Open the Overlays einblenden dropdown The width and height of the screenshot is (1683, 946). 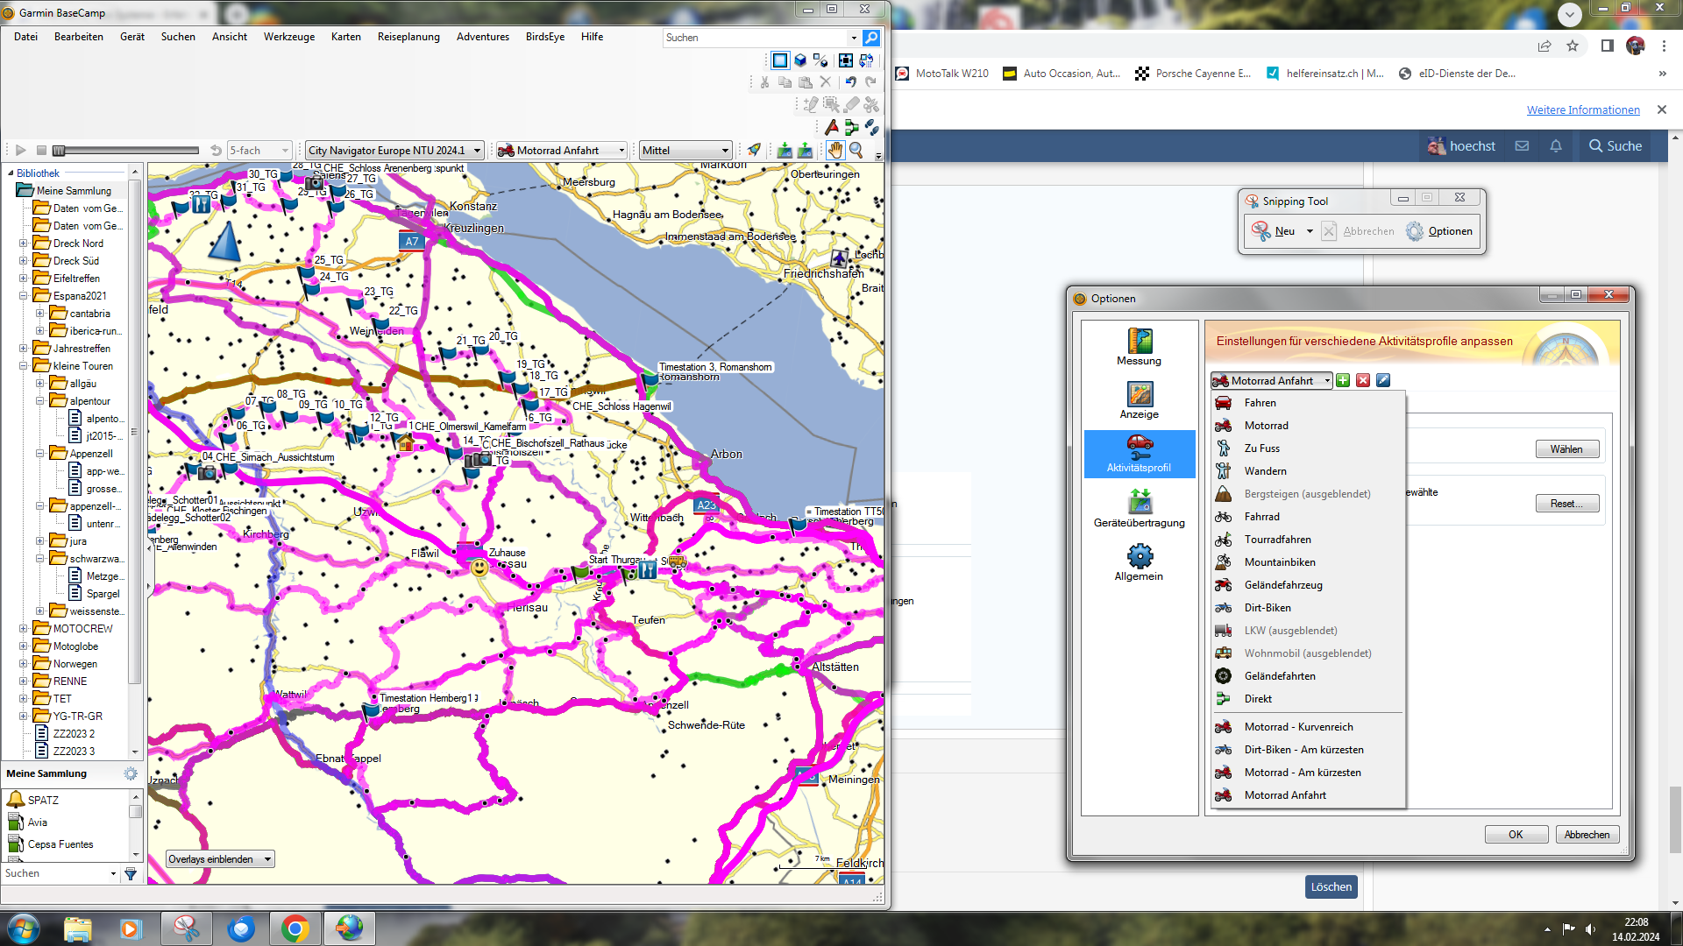tap(267, 859)
